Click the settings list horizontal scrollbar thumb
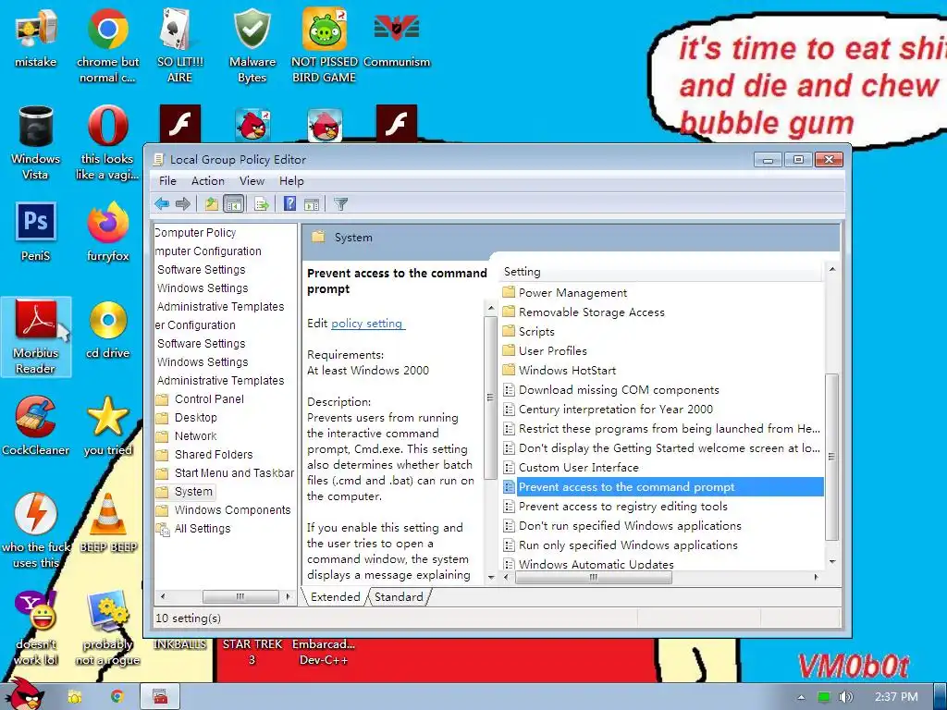Image resolution: width=947 pixels, height=710 pixels. point(593,577)
